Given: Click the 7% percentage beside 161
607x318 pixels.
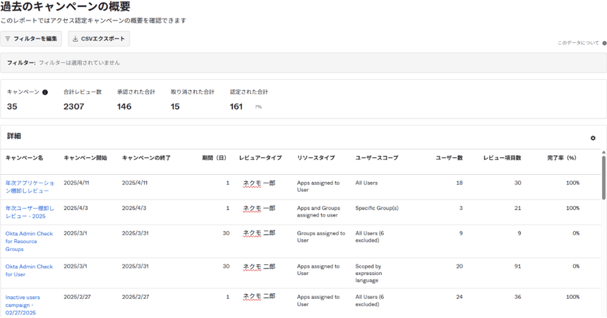Looking at the screenshot, I should (258, 106).
